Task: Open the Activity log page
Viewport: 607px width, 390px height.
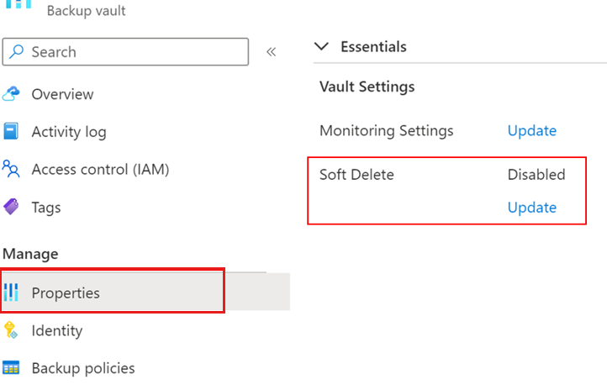Action: click(69, 132)
